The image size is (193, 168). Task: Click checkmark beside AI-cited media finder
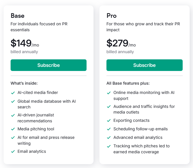click(13, 93)
